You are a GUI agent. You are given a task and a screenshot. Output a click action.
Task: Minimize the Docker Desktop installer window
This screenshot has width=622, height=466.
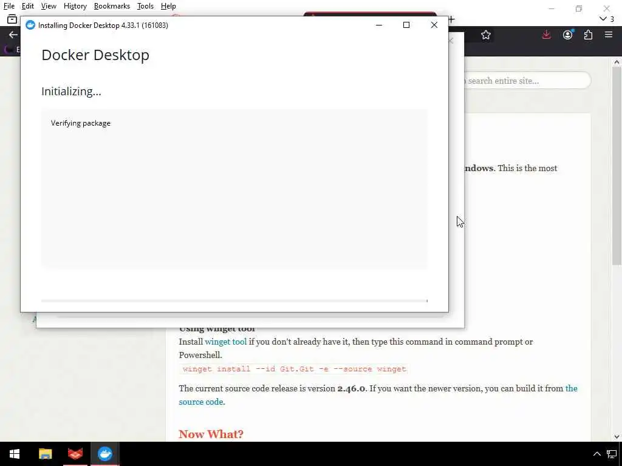pos(379,25)
